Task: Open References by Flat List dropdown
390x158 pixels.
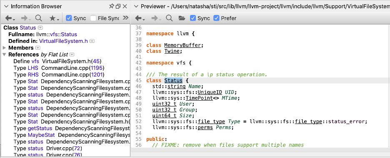Action: click(72, 54)
